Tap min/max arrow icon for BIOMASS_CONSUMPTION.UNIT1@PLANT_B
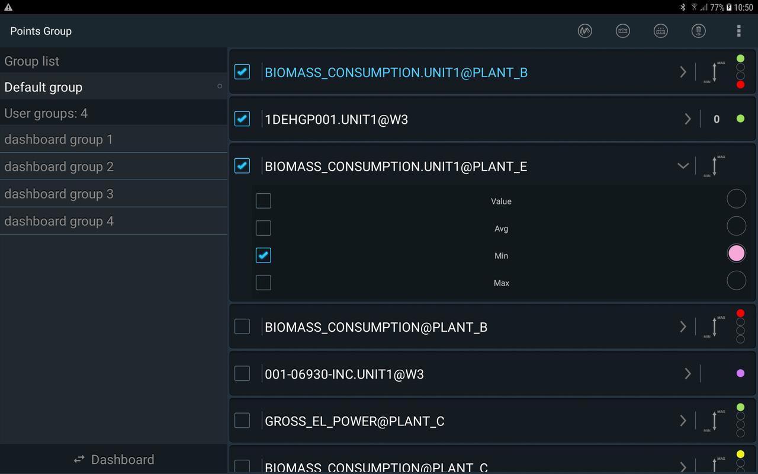The width and height of the screenshot is (758, 474). pyautogui.click(x=714, y=72)
